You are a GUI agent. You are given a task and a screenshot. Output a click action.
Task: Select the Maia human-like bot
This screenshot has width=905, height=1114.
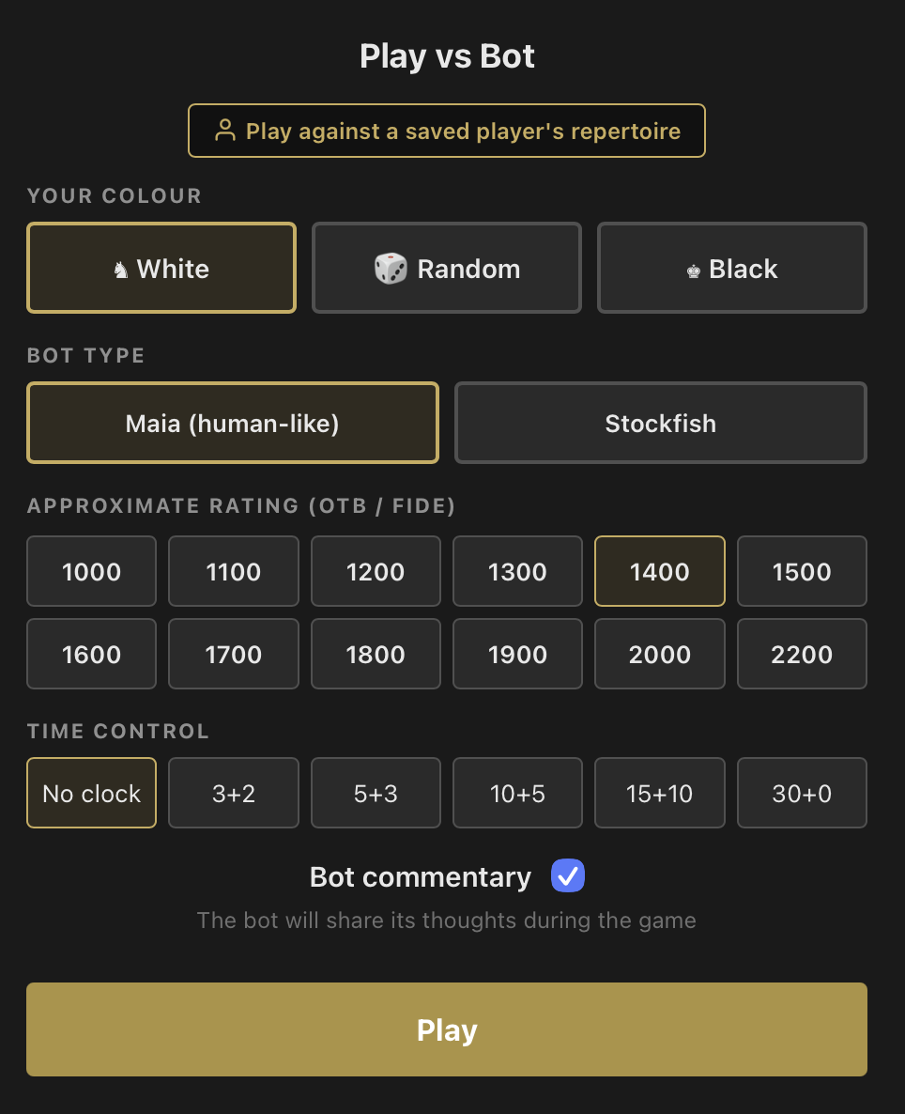point(232,423)
